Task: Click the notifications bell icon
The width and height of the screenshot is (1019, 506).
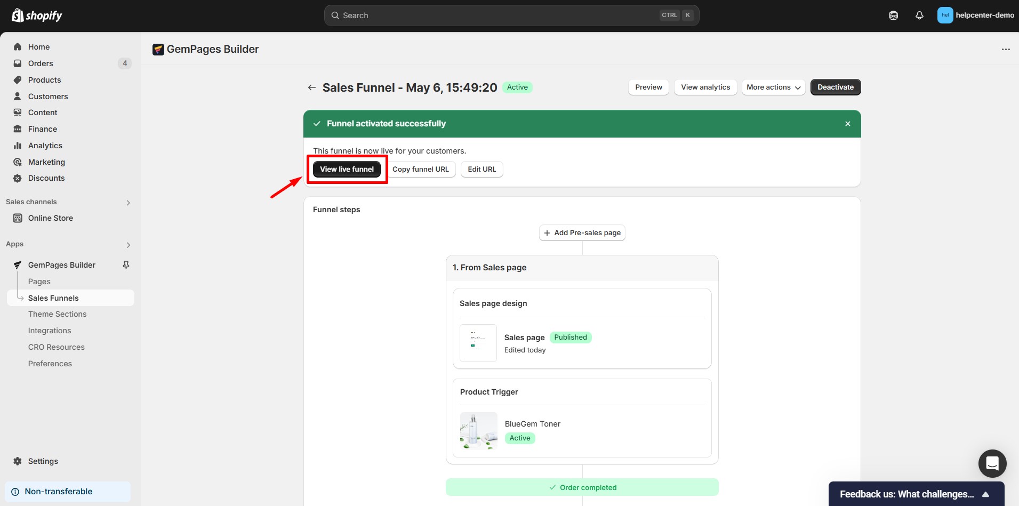Action: [x=919, y=15]
